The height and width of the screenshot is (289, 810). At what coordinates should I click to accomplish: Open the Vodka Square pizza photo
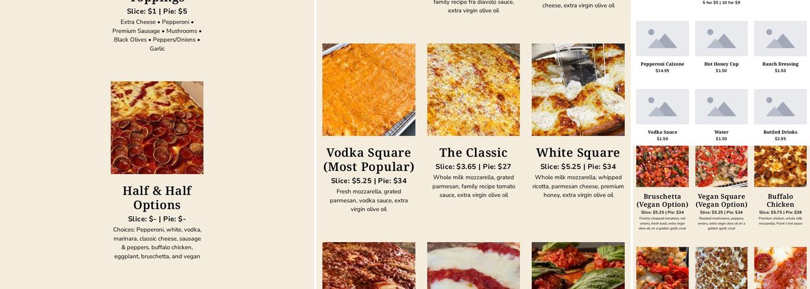[x=369, y=90]
